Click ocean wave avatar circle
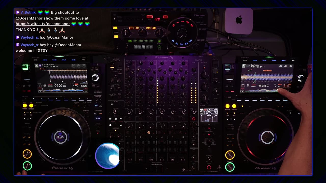Image resolution: width=326 pixels, height=183 pixels. point(107,156)
